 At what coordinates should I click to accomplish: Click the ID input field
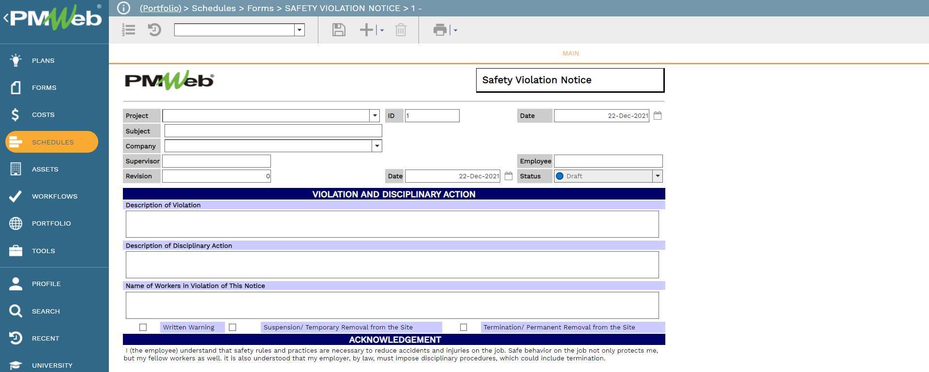pos(432,115)
